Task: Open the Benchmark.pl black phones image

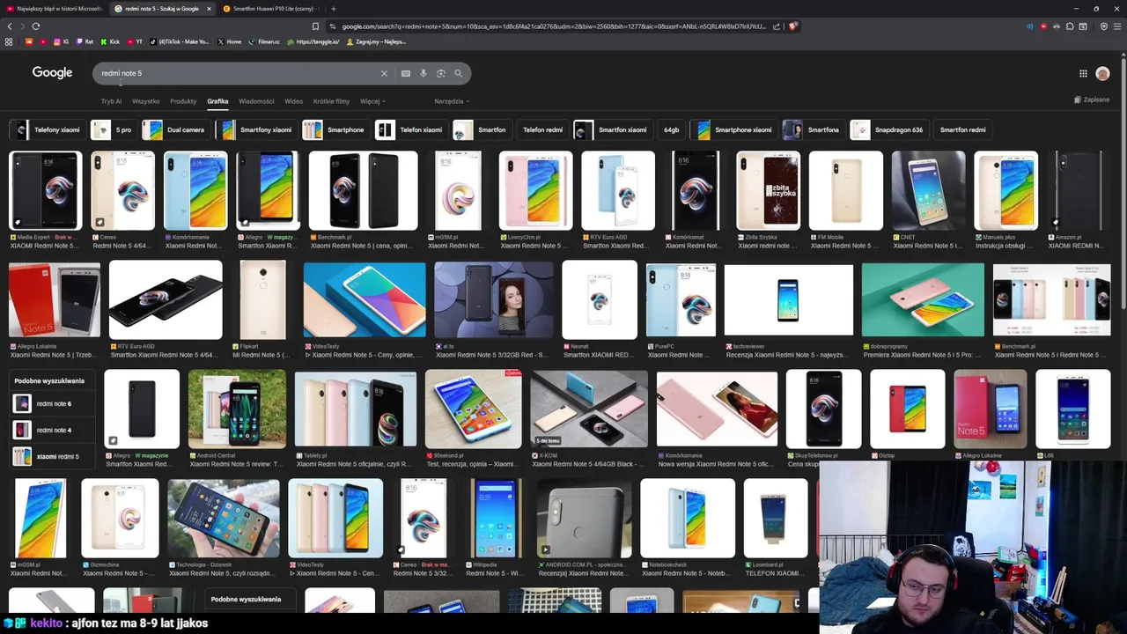Action: [363, 190]
